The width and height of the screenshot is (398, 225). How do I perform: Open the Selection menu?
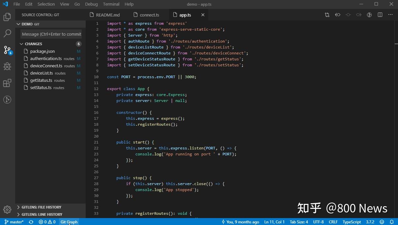[46, 4]
